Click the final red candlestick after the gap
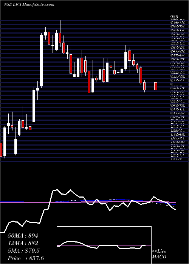The height and width of the screenshot is (264, 189). tap(156, 86)
